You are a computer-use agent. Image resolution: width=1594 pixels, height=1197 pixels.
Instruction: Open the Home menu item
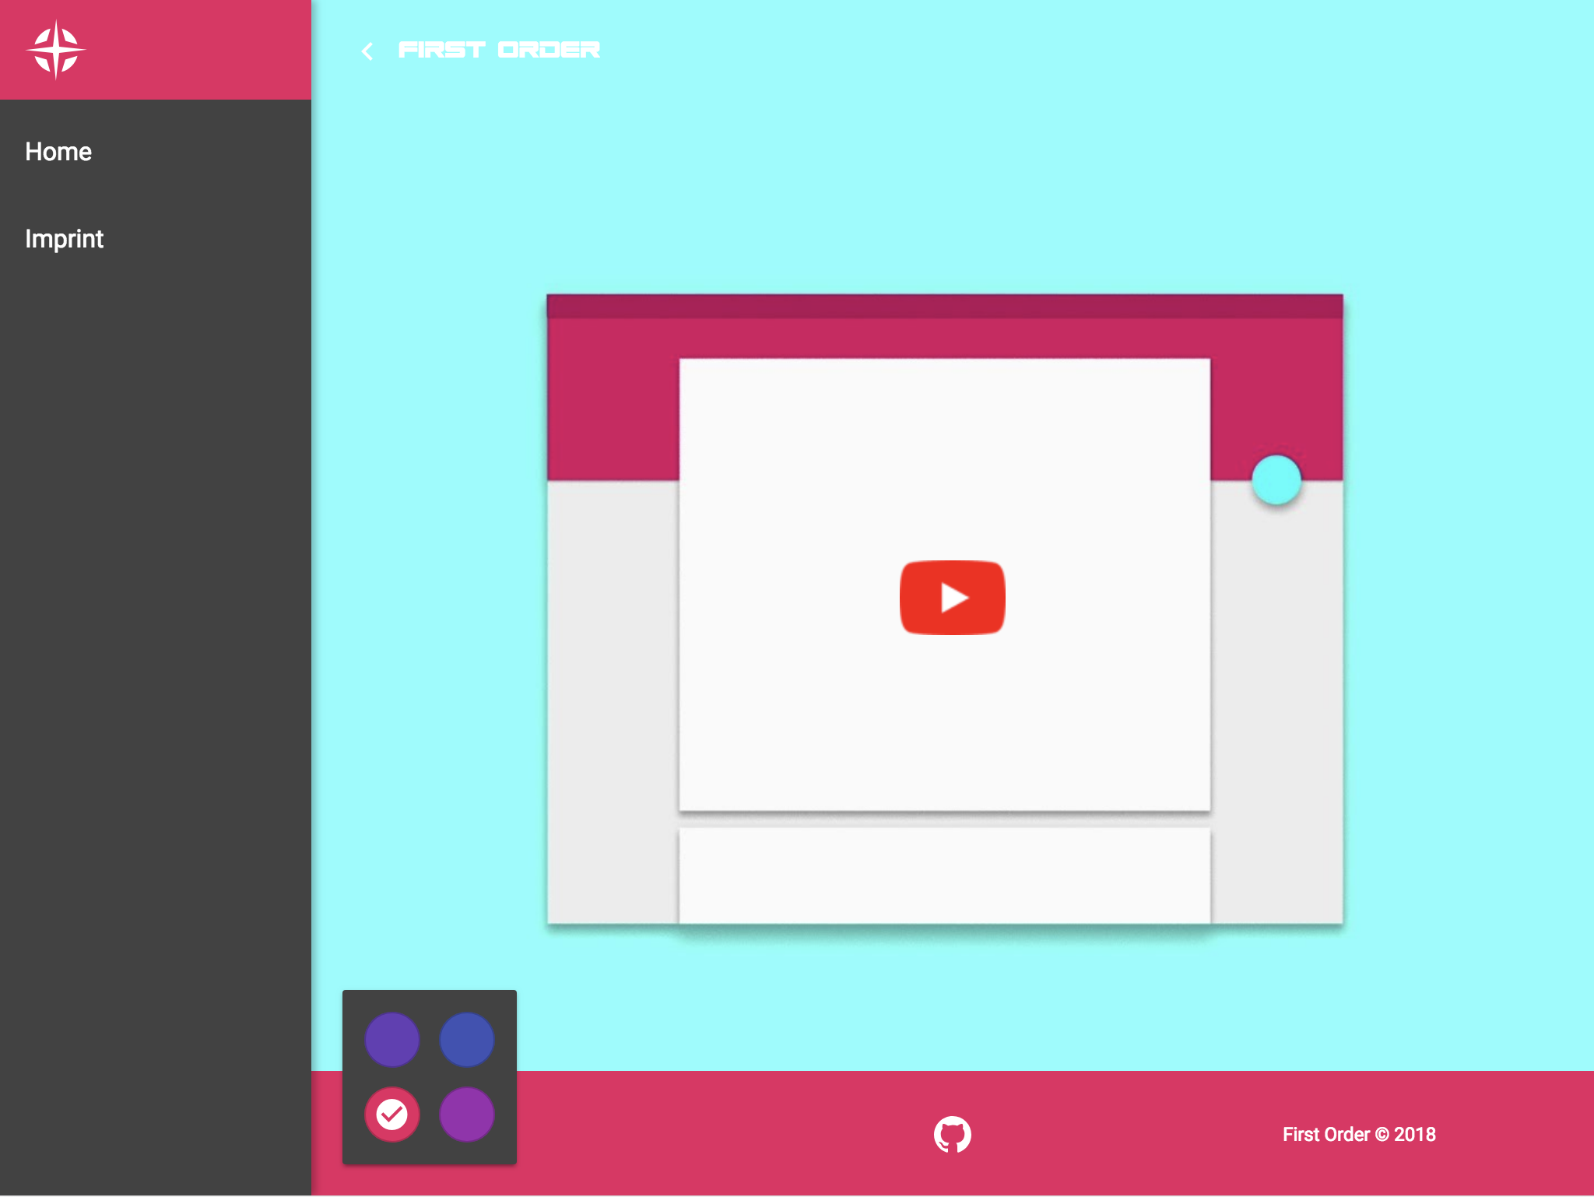[58, 152]
